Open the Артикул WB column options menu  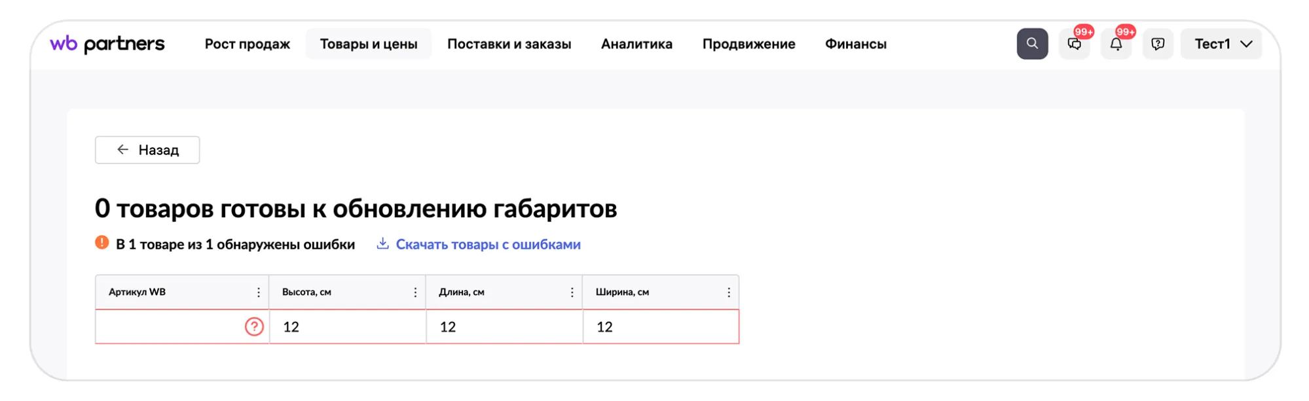click(259, 292)
